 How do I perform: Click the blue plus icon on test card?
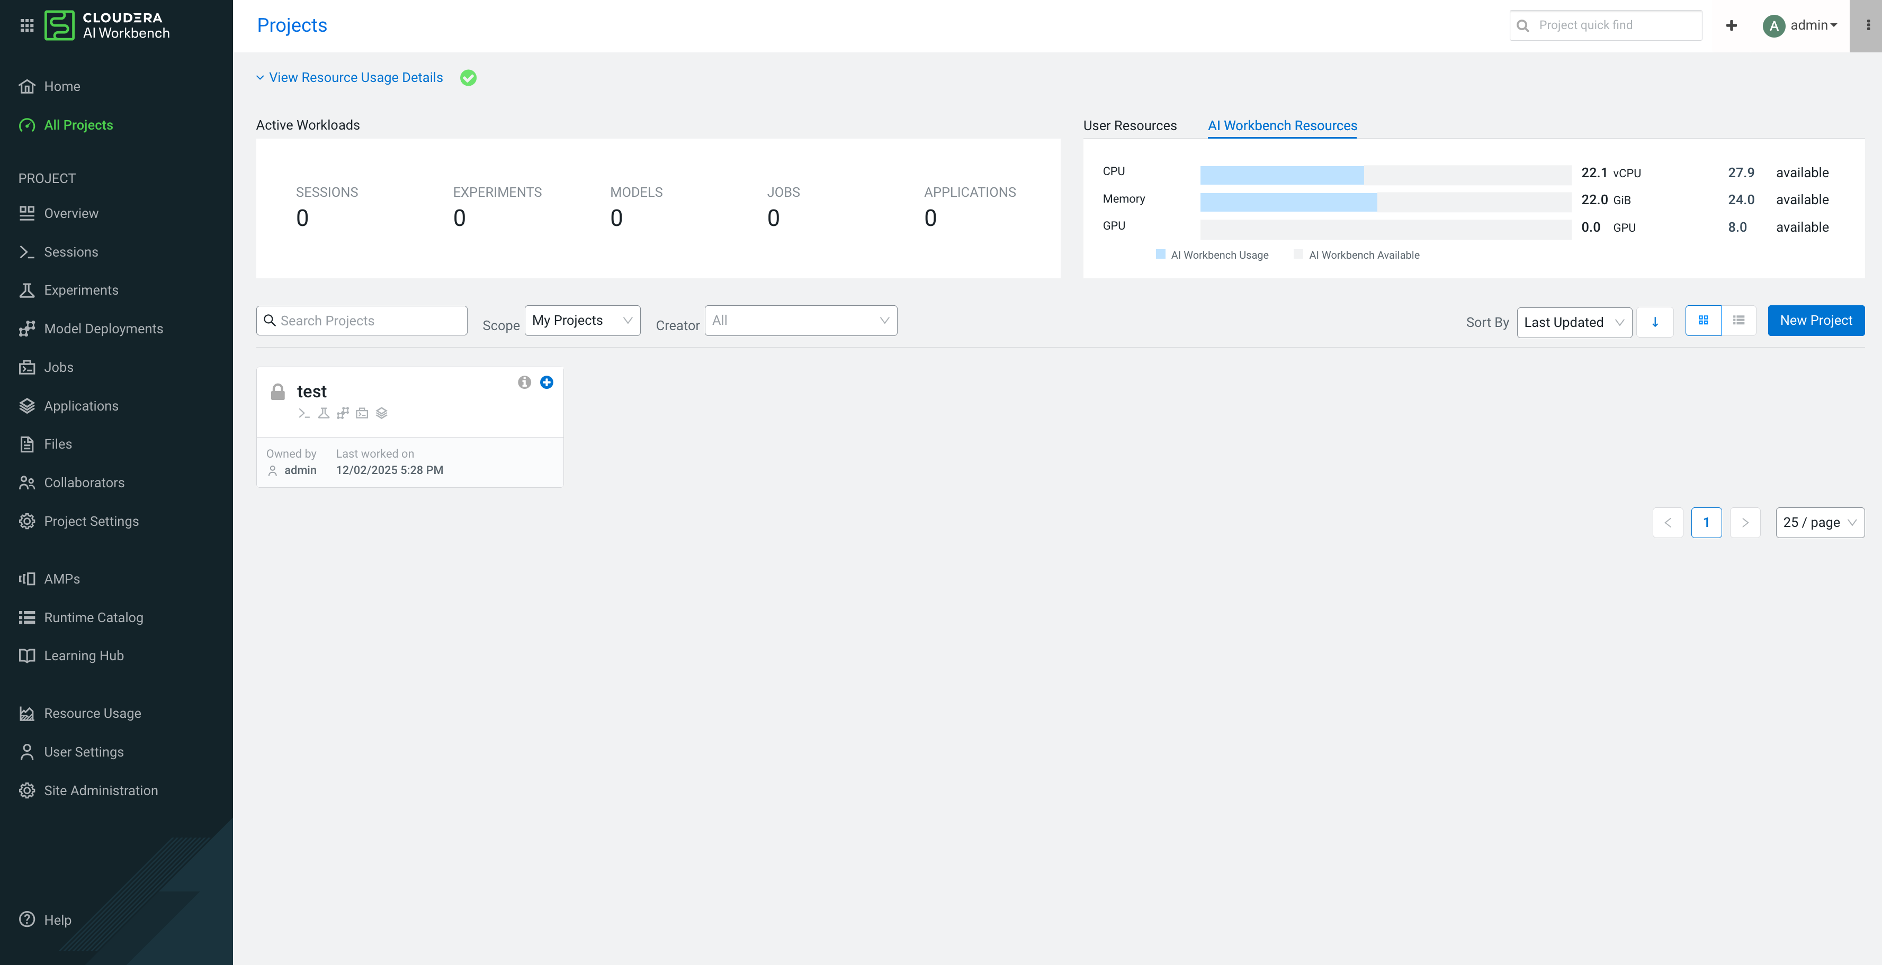[x=546, y=382]
